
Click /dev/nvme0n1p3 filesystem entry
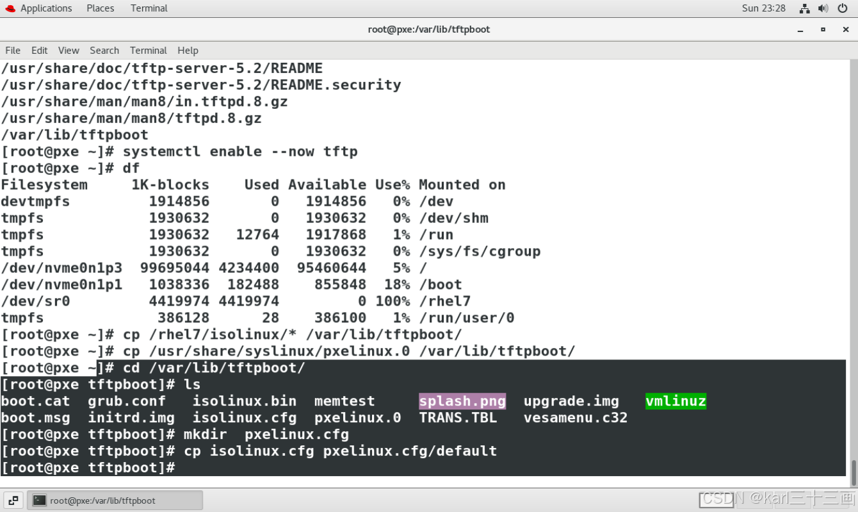[x=61, y=268]
